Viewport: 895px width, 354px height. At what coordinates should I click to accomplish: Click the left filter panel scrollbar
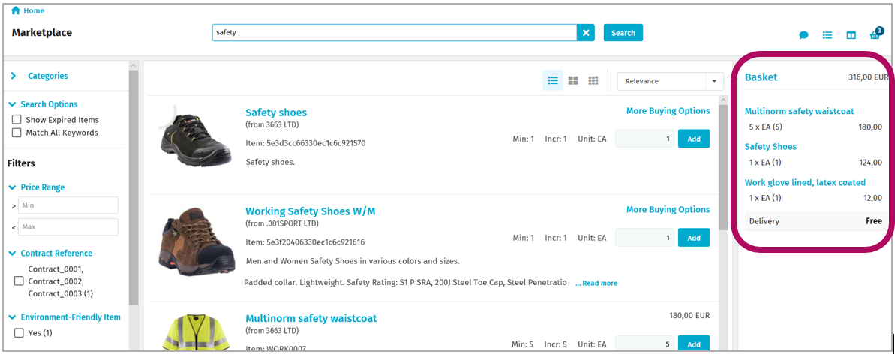coord(134,188)
